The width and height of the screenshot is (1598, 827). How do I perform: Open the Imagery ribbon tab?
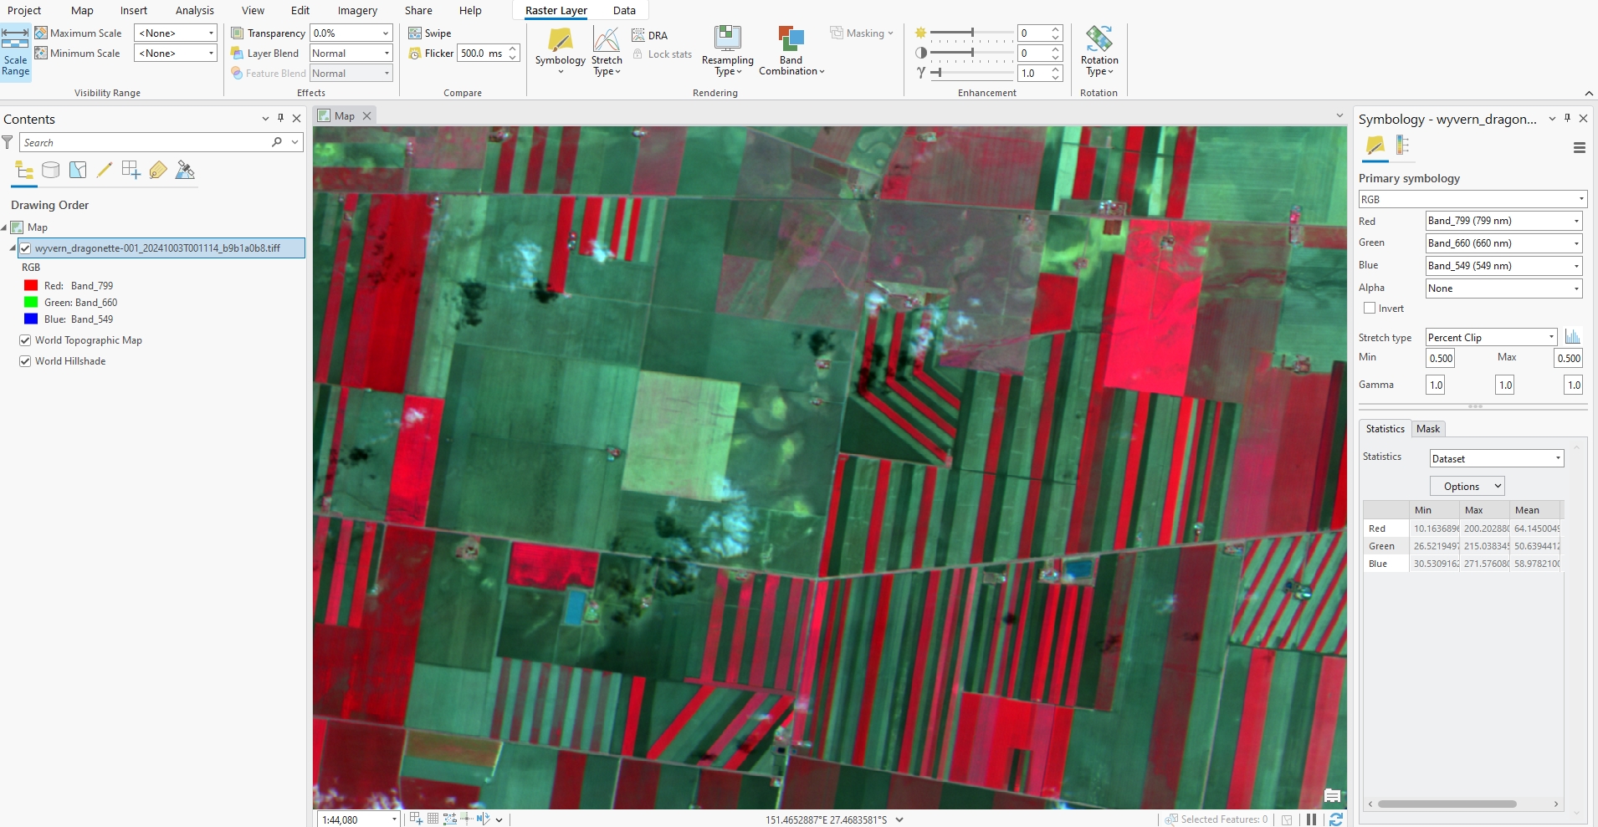[x=357, y=11]
